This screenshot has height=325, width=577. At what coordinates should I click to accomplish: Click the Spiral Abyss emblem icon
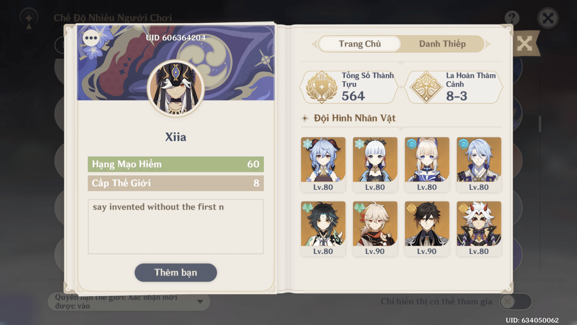point(426,87)
